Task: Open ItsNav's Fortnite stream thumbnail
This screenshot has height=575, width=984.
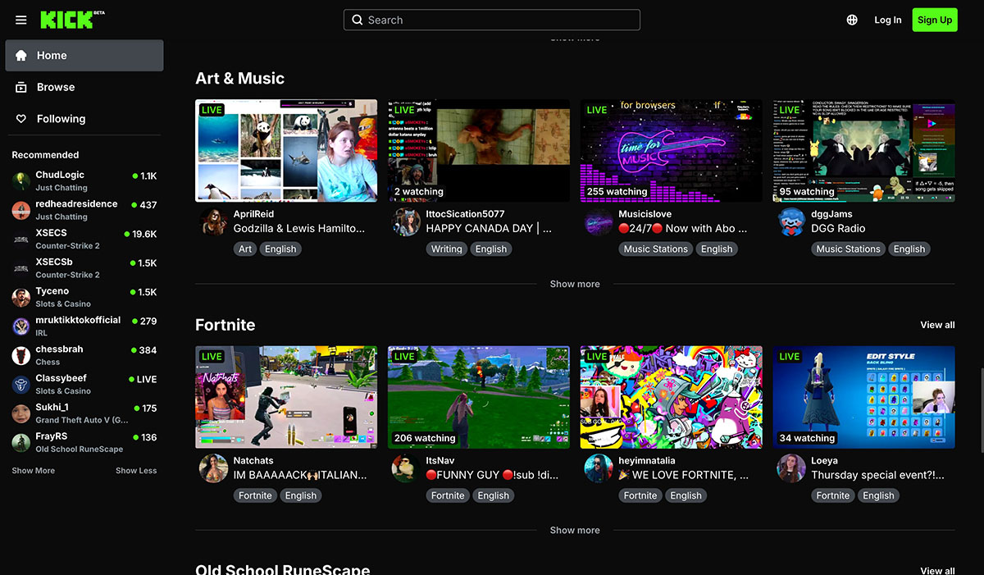Action: tap(479, 397)
